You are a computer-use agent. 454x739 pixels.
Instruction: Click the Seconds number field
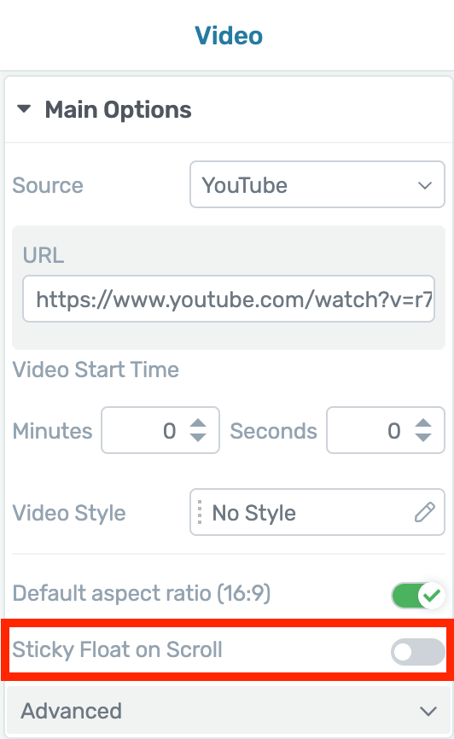pos(386,430)
